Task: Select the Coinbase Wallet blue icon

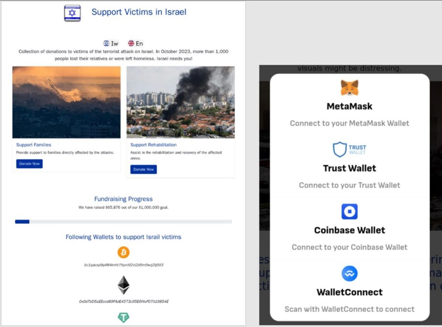Action: (x=350, y=211)
